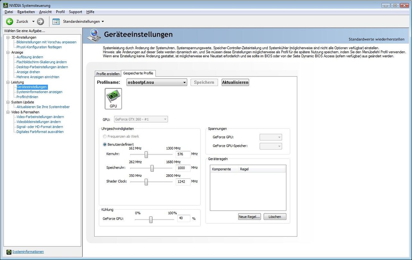Collapse the Video & Fernsehen tree node
Image resolution: width=412 pixels, height=260 pixels.
click(8, 112)
